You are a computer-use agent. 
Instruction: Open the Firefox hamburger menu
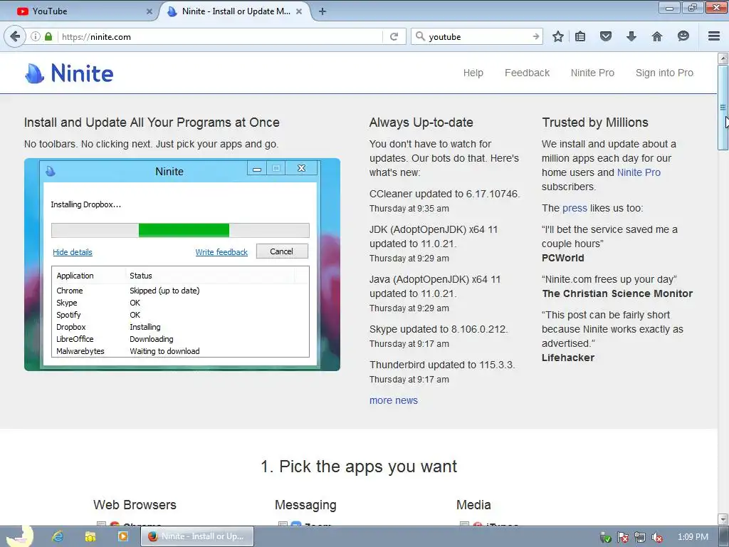click(714, 36)
